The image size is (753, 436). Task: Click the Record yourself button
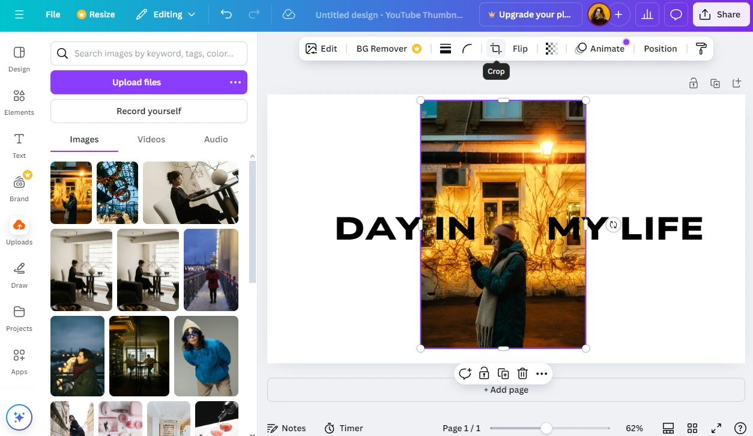149,111
